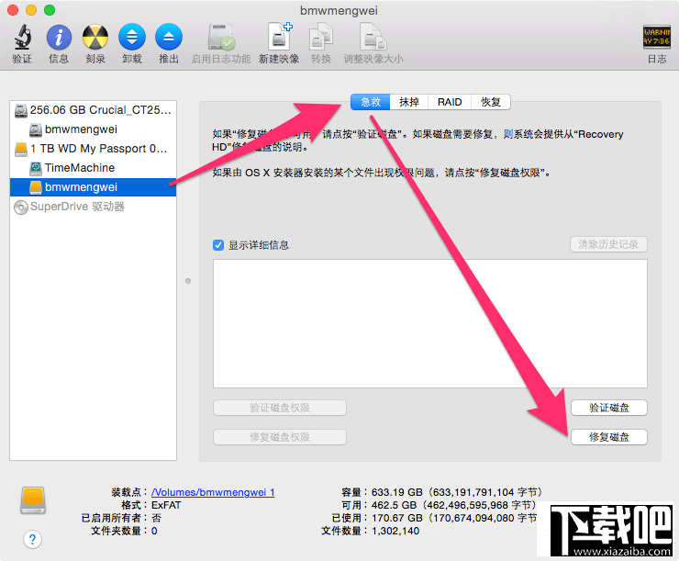Open /Volumes/bmwmengwei 1 mount point link
Viewport: 679px width, 561px height.
[x=213, y=492]
